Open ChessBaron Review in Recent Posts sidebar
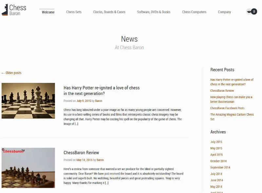Image resolution: width=262 pixels, height=193 pixels. pos(222,91)
